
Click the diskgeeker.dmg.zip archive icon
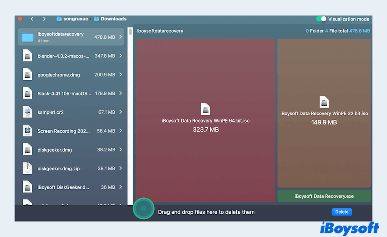tap(27, 168)
